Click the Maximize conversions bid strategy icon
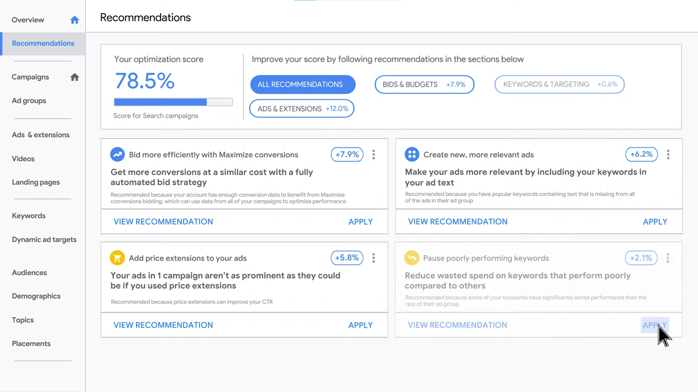The width and height of the screenshot is (698, 392). [117, 154]
